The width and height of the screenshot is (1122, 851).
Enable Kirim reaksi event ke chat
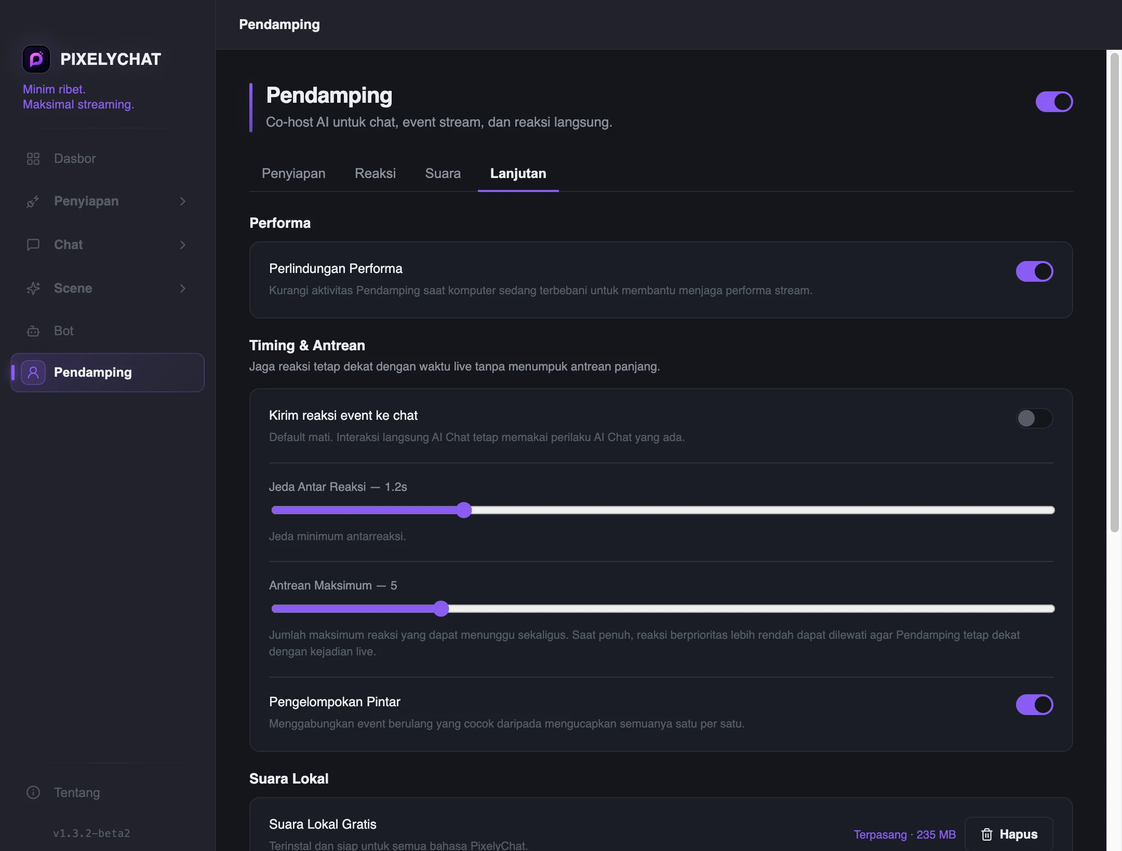pos(1034,418)
